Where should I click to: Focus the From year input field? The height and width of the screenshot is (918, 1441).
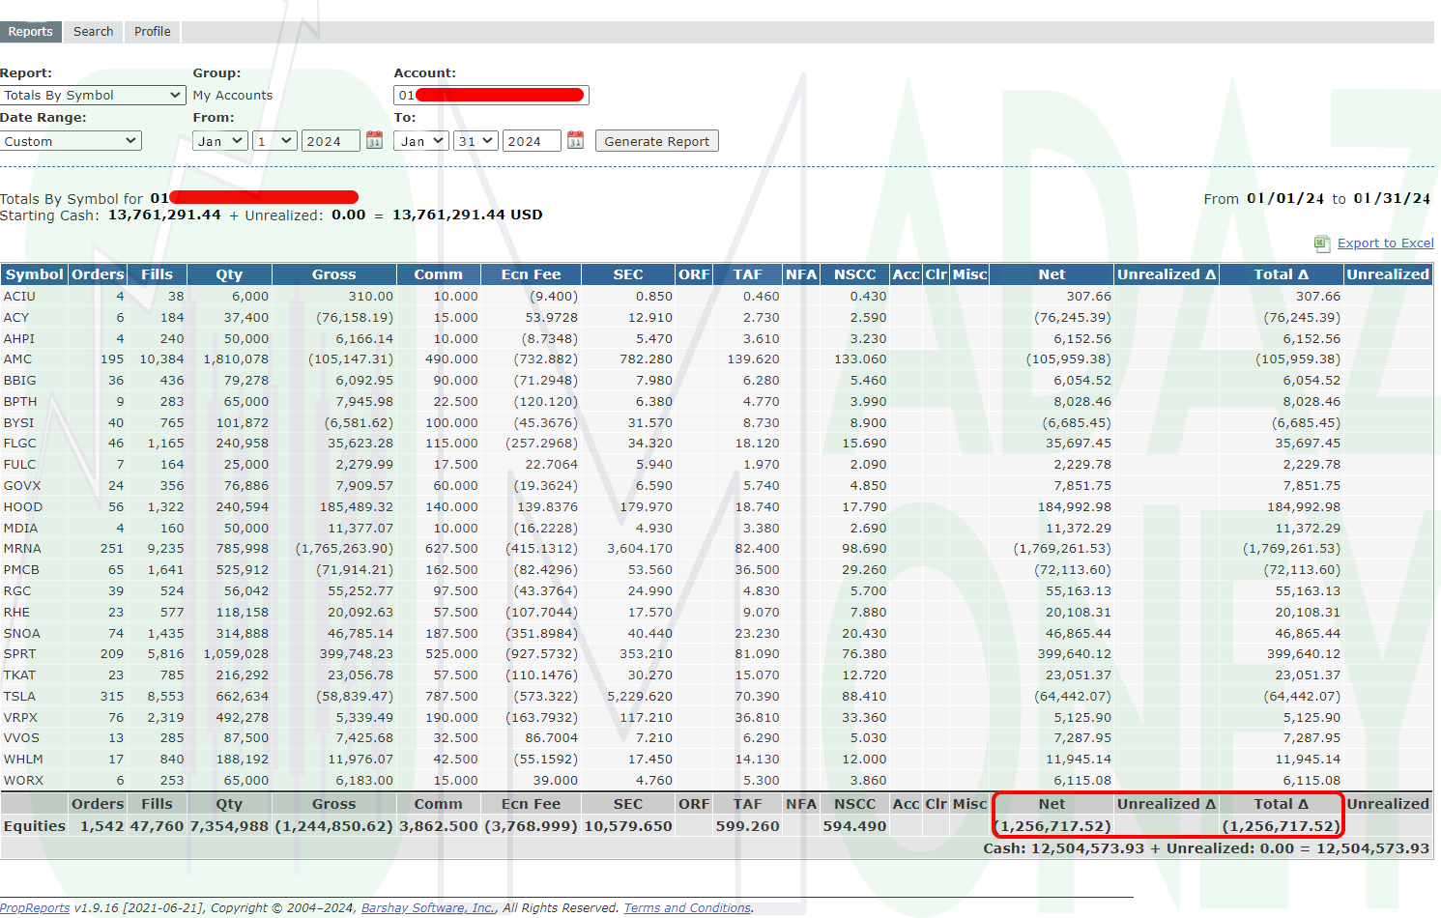pyautogui.click(x=331, y=141)
